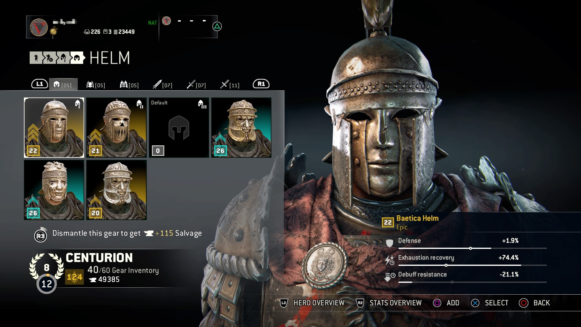Click the R1 next tab button

[261, 84]
